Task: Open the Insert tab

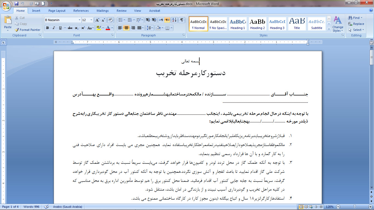Action: [x=36, y=11]
